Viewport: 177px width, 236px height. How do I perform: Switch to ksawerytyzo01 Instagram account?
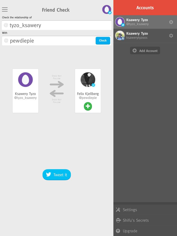click(x=145, y=35)
